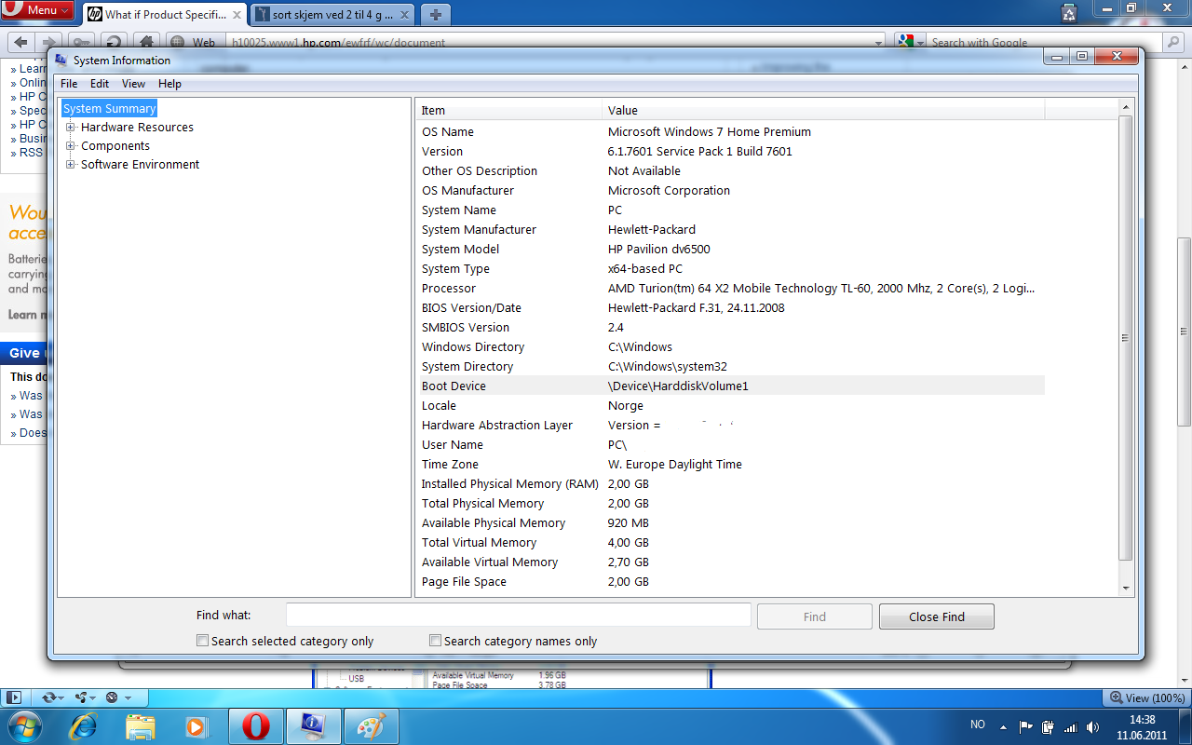Viewport: 1192px width, 745px height.
Task: Open the Windows Start menu
Action: pos(23,726)
